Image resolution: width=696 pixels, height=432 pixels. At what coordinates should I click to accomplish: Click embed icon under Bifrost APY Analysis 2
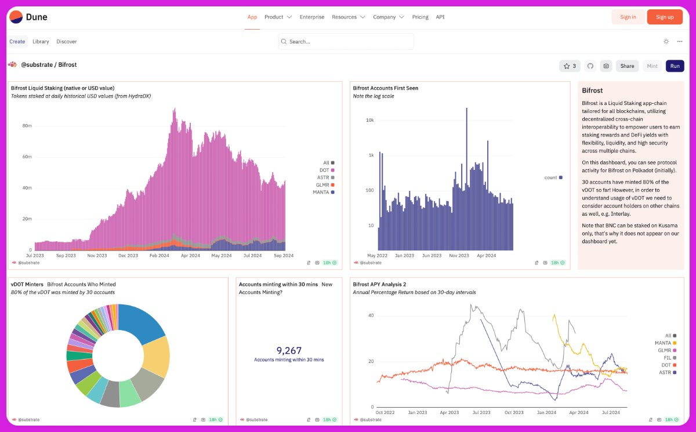pyautogui.click(x=660, y=419)
